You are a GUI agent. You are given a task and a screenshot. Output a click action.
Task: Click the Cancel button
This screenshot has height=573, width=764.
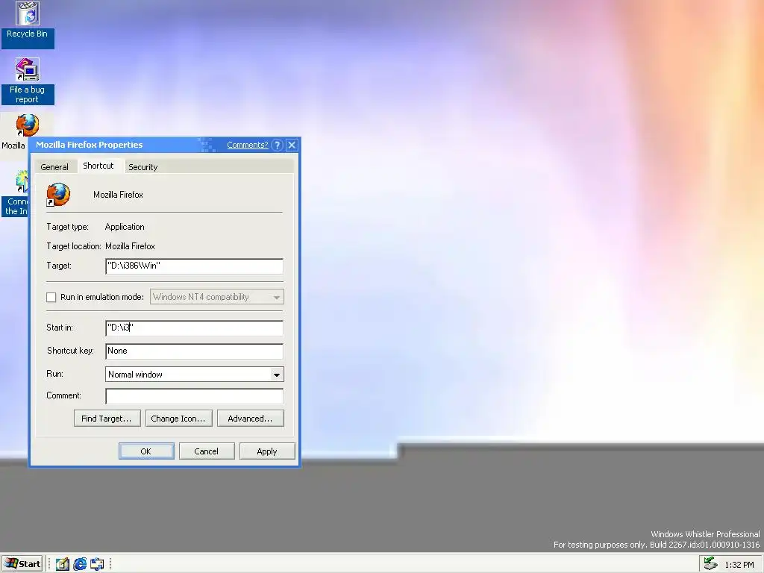click(x=207, y=451)
